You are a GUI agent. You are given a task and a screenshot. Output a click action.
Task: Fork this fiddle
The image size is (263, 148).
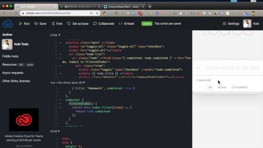[57, 24]
